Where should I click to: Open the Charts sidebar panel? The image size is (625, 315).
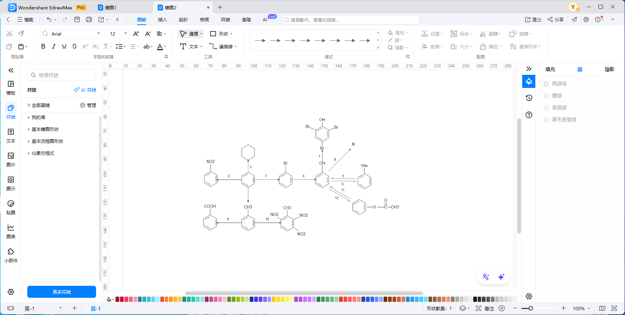11,231
